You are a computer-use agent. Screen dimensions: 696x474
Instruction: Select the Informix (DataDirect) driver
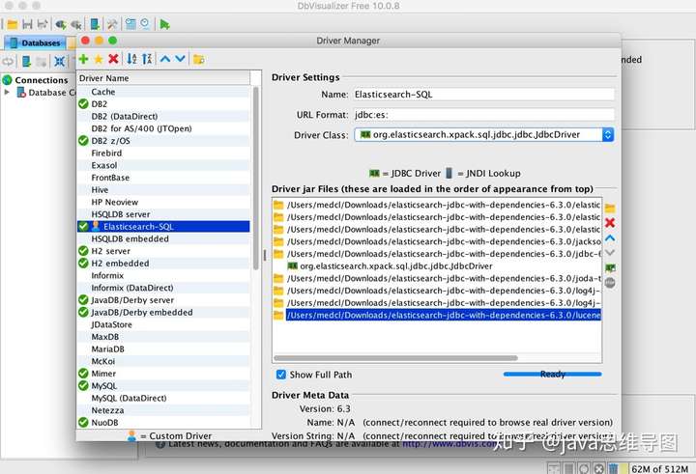(x=163, y=288)
